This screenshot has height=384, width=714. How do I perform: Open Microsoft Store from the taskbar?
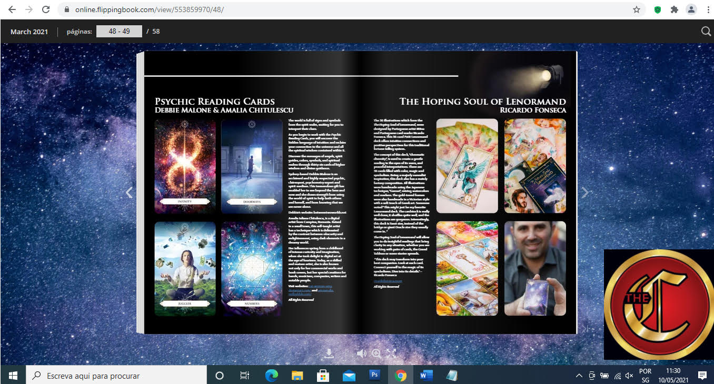(323, 376)
